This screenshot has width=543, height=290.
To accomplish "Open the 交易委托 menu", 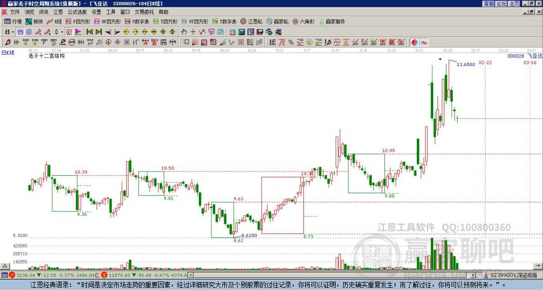I will point(144,12).
